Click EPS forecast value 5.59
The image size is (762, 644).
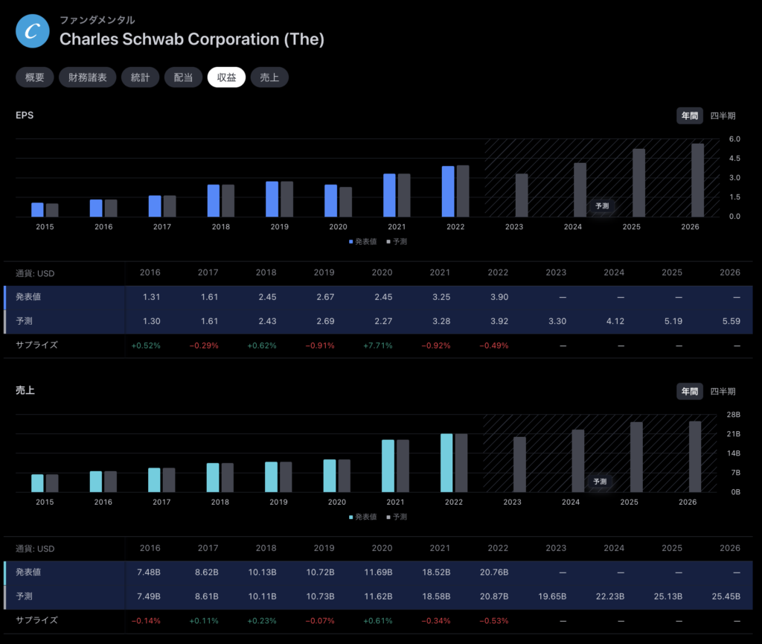point(731,322)
